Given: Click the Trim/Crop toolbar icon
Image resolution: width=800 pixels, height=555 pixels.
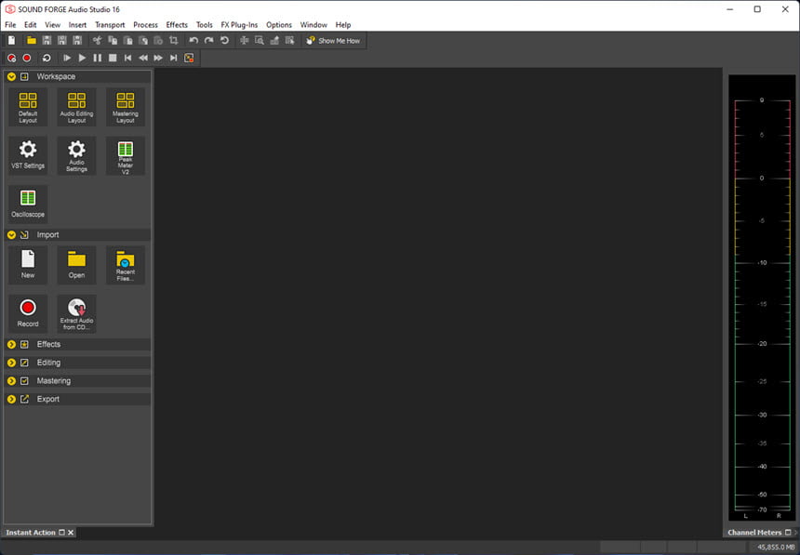Looking at the screenshot, I should click(173, 40).
